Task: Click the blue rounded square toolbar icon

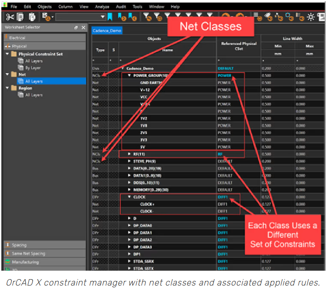Action: click(289, 17)
